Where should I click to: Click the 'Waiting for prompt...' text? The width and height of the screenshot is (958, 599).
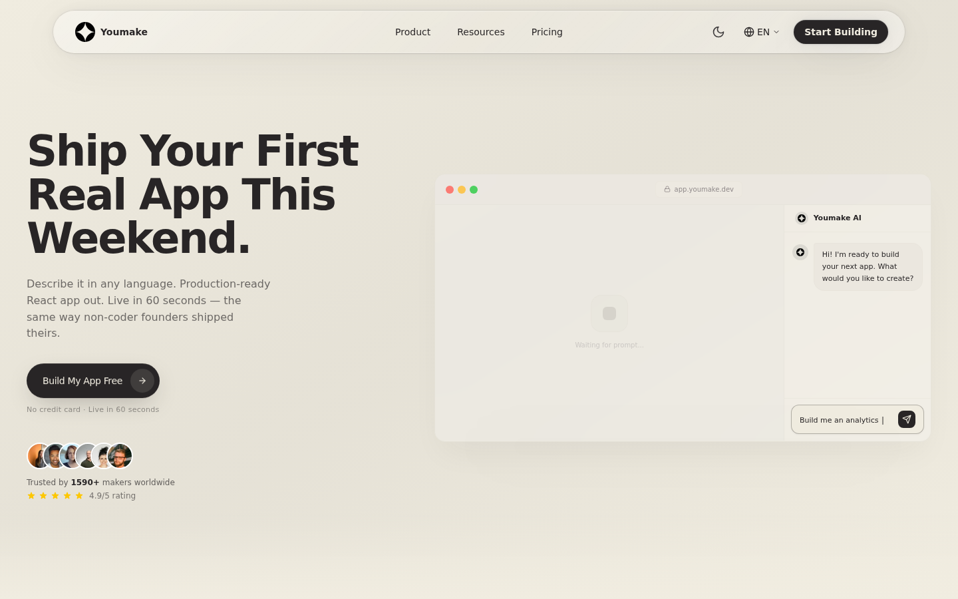tap(609, 345)
